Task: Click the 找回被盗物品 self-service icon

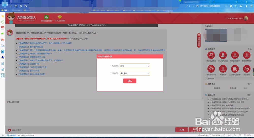Action: point(211,55)
